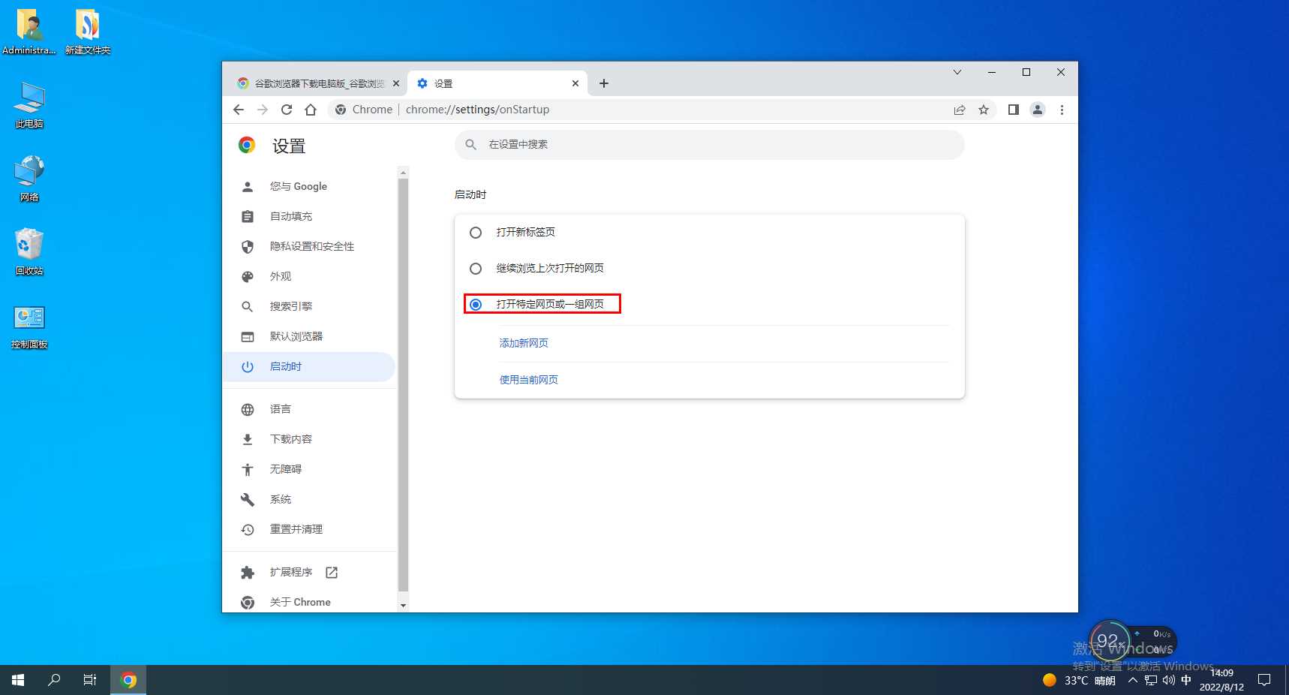
Task: Select the 打开新标签页 radio button
Action: 476,233
